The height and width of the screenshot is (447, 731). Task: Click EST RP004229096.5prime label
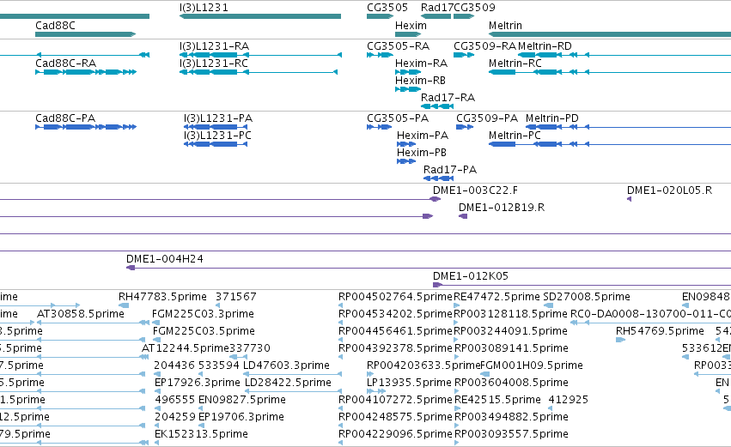(x=395, y=435)
